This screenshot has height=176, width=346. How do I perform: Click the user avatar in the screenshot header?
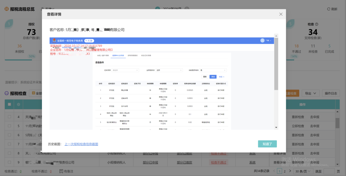tap(262, 40)
